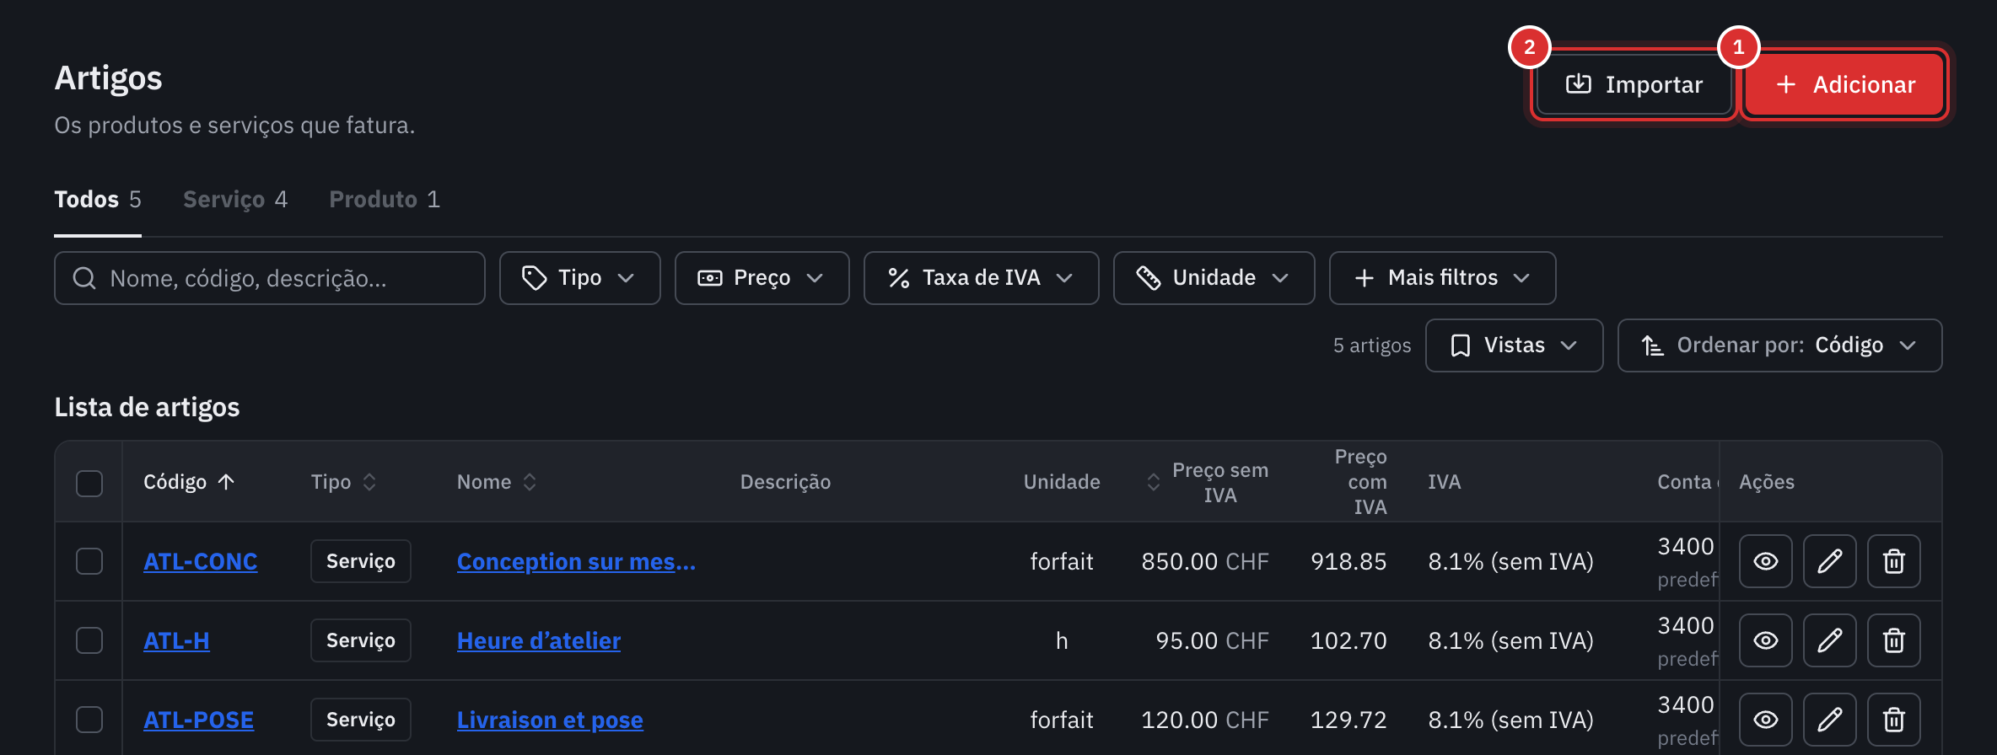Delete ATL-CONC article with trash icon
This screenshot has width=1997, height=755.
tap(1893, 561)
